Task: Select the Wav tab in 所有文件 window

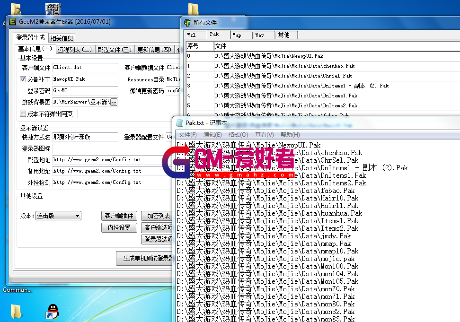Action: (x=264, y=35)
